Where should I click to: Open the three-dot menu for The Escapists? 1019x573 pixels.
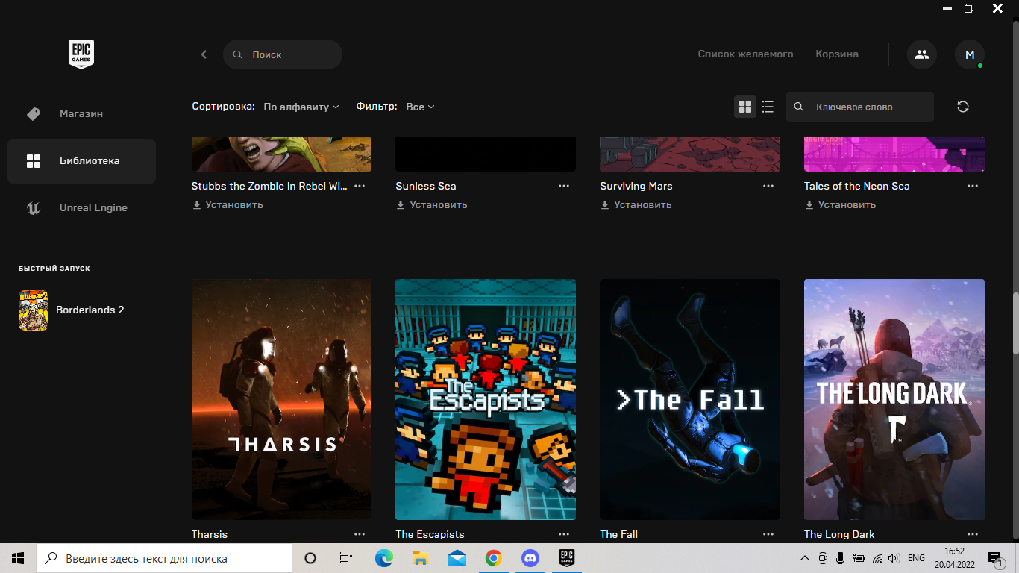coord(564,534)
